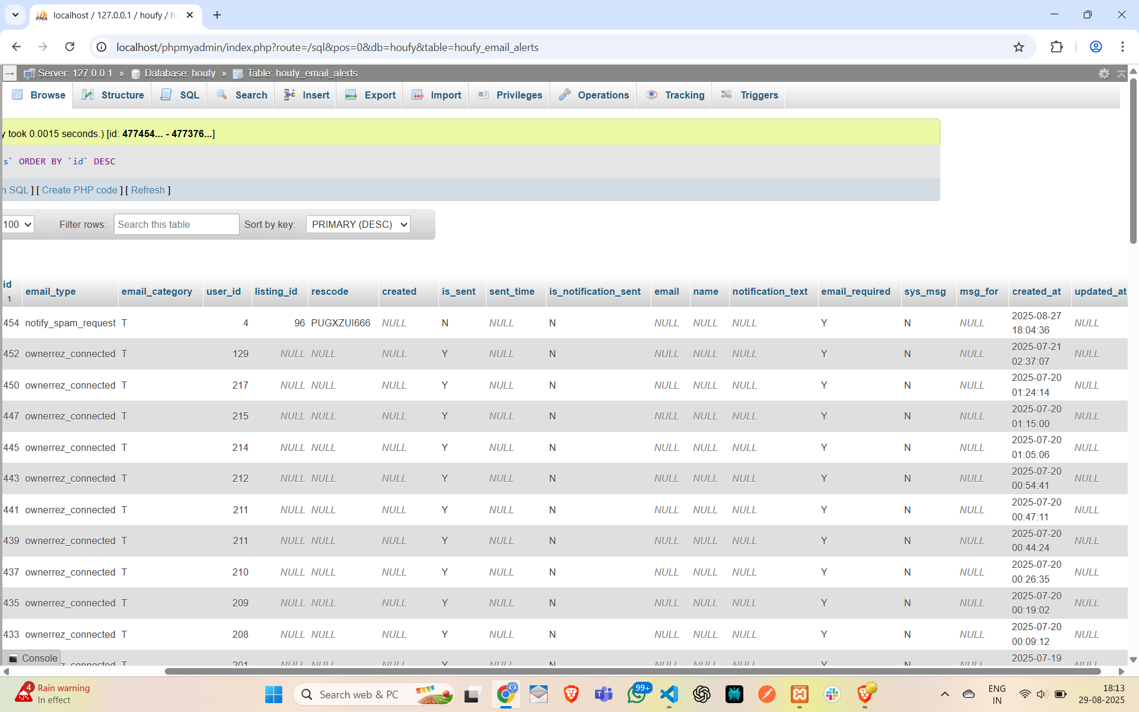Open the rows-per-page 100 dropdown

click(x=17, y=224)
